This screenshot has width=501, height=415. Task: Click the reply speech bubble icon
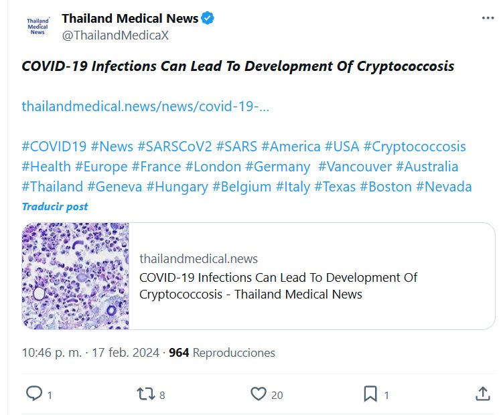[34, 394]
